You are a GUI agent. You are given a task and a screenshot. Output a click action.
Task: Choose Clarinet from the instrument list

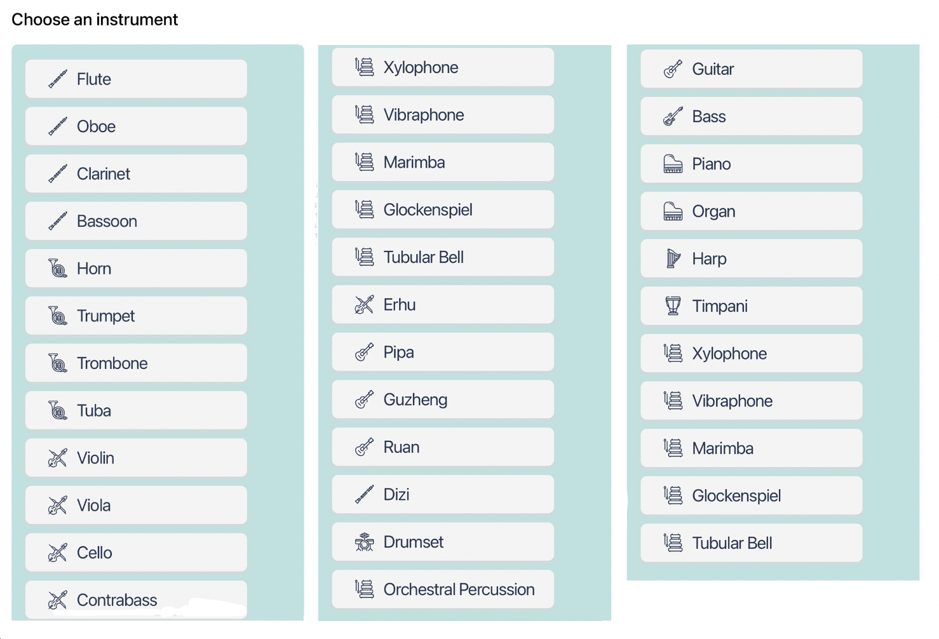coord(136,174)
